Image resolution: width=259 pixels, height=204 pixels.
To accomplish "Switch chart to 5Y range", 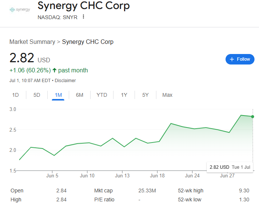I will 145,95.
